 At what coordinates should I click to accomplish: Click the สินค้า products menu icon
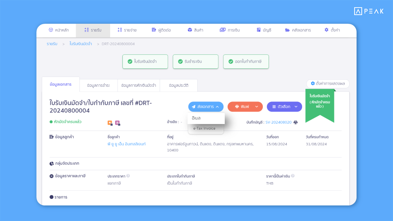pyautogui.click(x=190, y=30)
